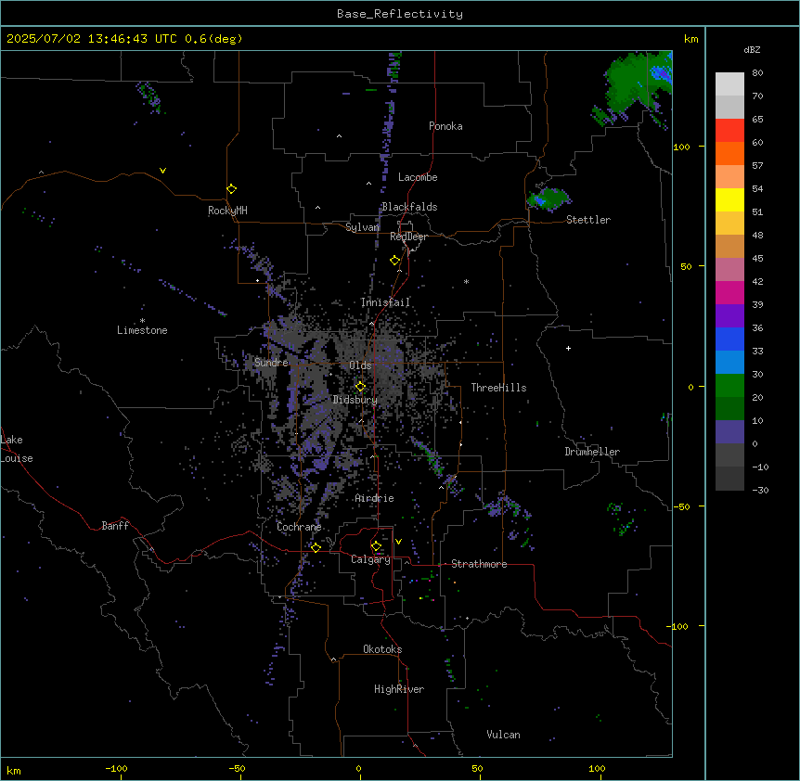The image size is (800, 781).
Task: Click the yellow diamond marker below RedDeer
Action: pyautogui.click(x=394, y=261)
